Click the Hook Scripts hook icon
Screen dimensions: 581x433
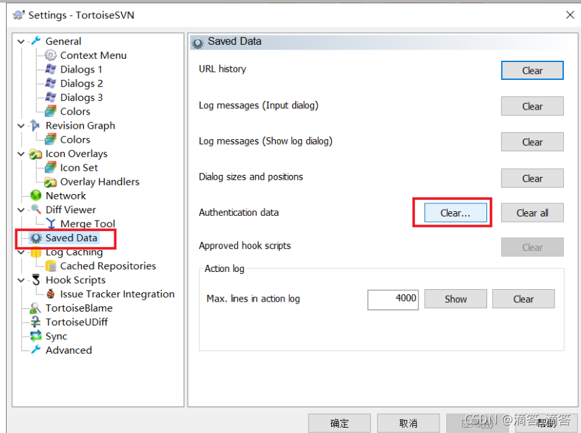(36, 280)
